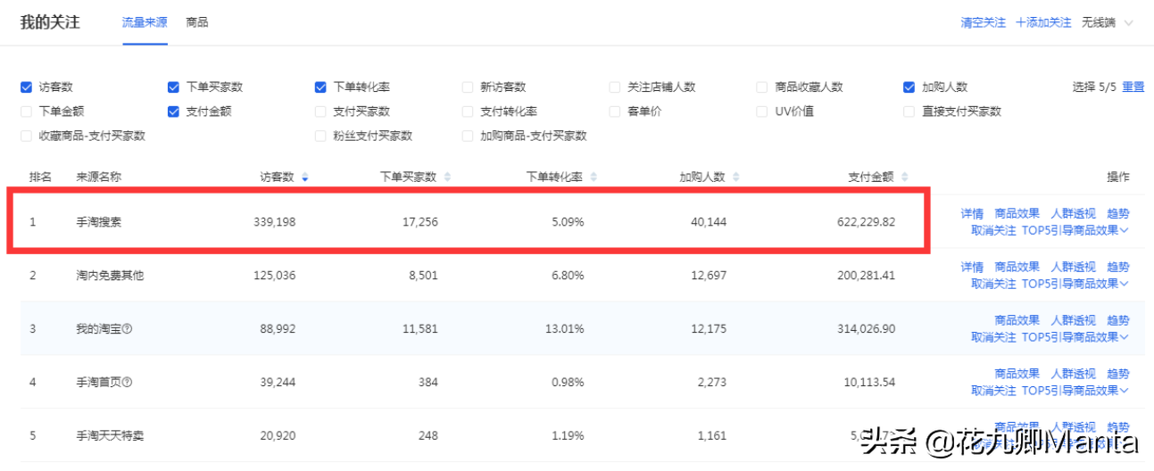This screenshot has width=1154, height=471.
Task: Check the 加购商品-支付买家数 checkbox
Action: 468,136
